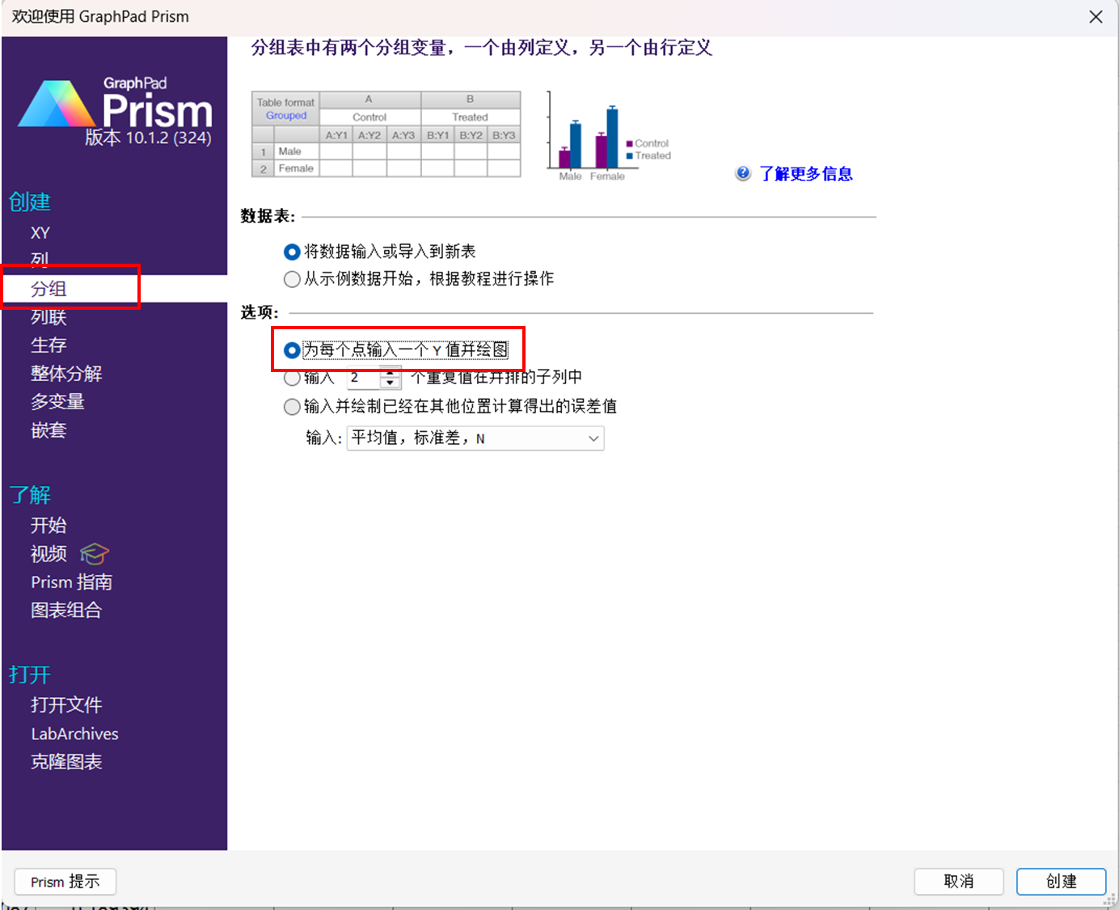
Task: Click the 版本 10.1.2 (324) text
Action: coord(149,138)
